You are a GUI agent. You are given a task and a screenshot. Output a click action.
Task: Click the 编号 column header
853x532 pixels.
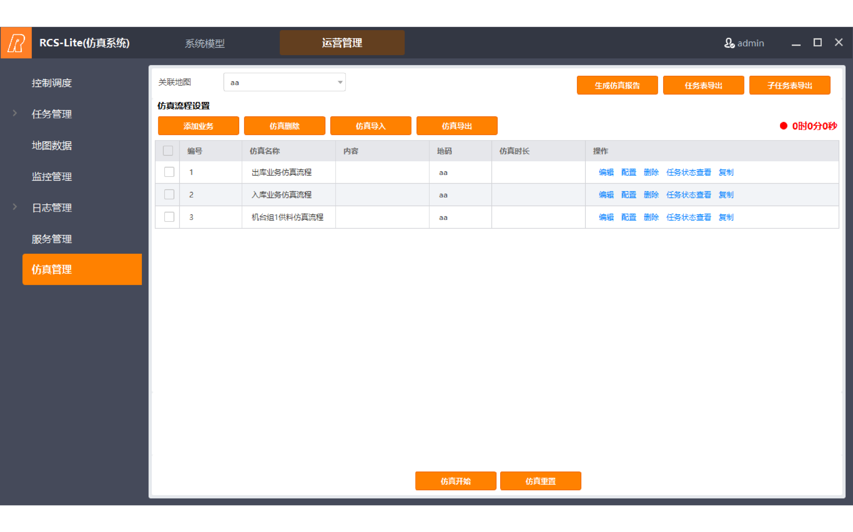pos(211,151)
